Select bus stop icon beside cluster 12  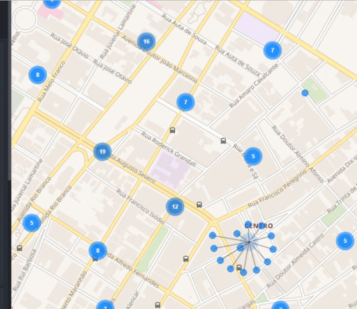click(199, 205)
